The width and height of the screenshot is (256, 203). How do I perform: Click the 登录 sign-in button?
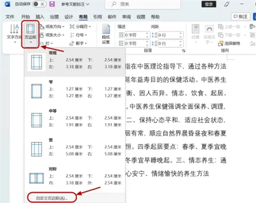pos(209,4)
